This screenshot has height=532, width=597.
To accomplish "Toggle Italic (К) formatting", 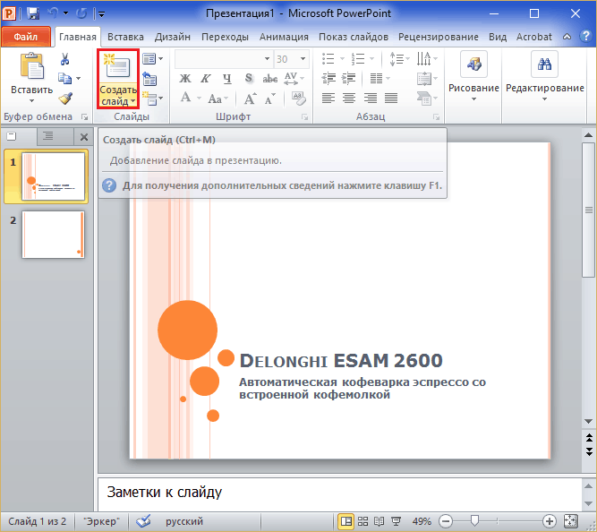I will coord(205,79).
